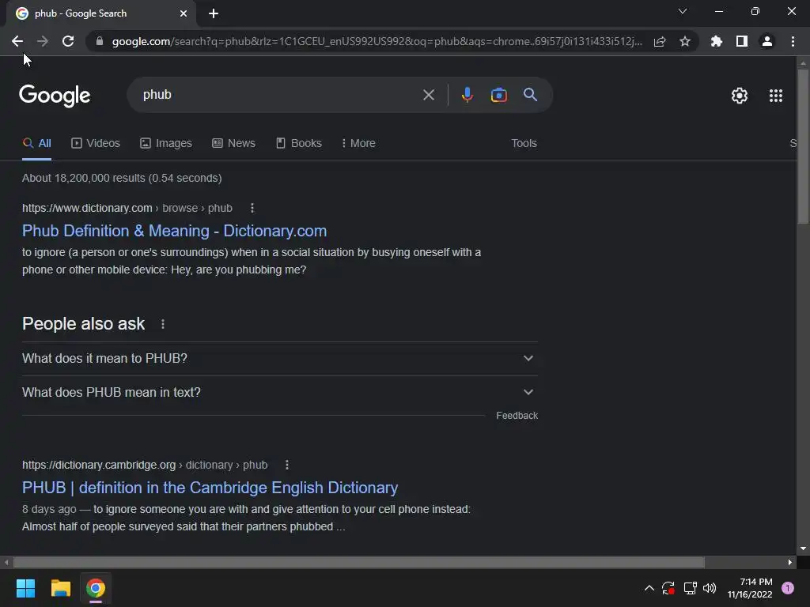Open Phub Definition & Meaning Dictionary.com link
The image size is (810, 607).
[175, 231]
